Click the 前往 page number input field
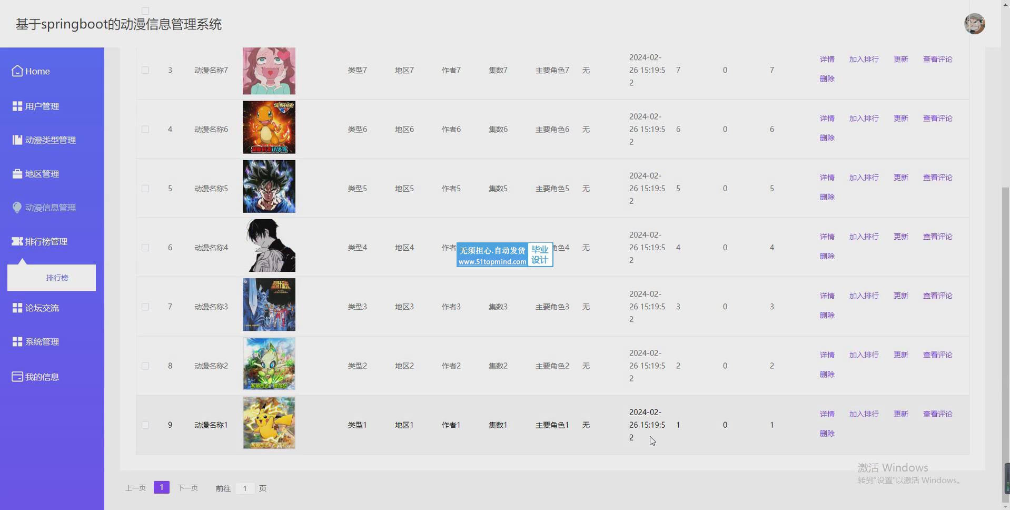The image size is (1010, 510). [245, 488]
